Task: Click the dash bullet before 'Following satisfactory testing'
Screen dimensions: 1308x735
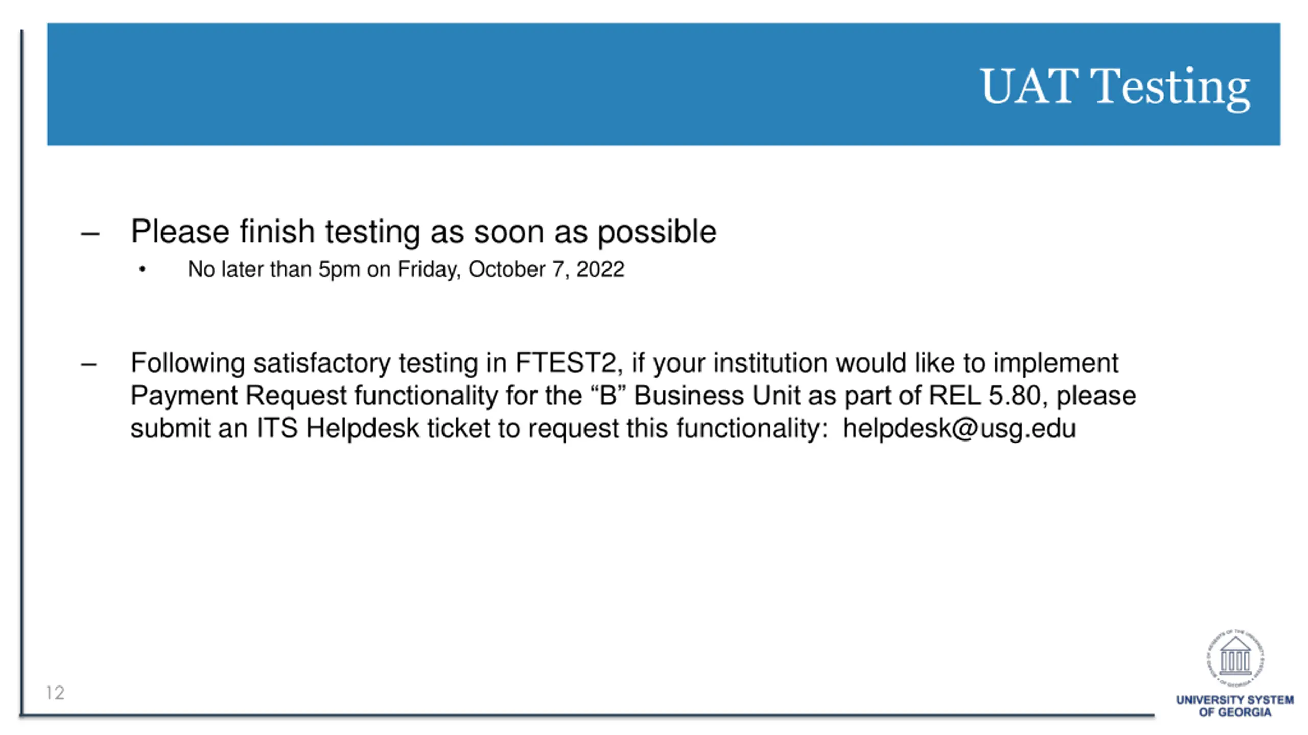Action: pyautogui.click(x=88, y=364)
